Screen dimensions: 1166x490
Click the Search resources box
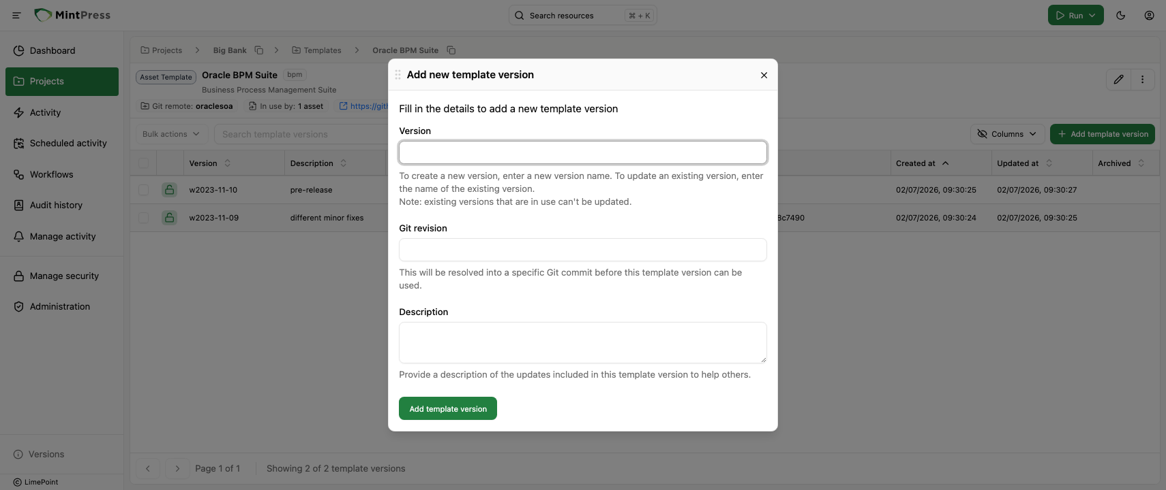(583, 15)
